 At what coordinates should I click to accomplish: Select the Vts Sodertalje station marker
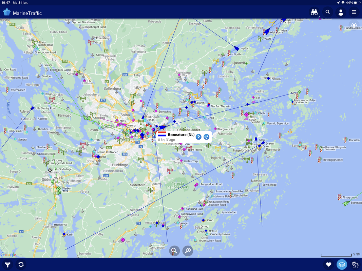[50, 170]
